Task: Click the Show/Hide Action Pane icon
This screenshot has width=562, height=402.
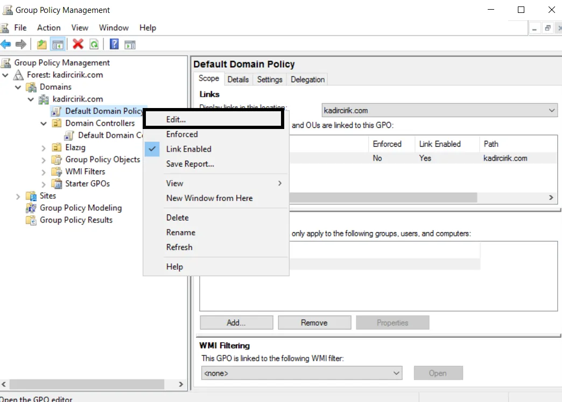Action: 130,45
